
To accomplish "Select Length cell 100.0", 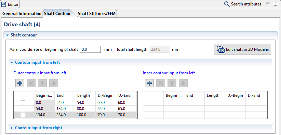I will tap(85, 115).
